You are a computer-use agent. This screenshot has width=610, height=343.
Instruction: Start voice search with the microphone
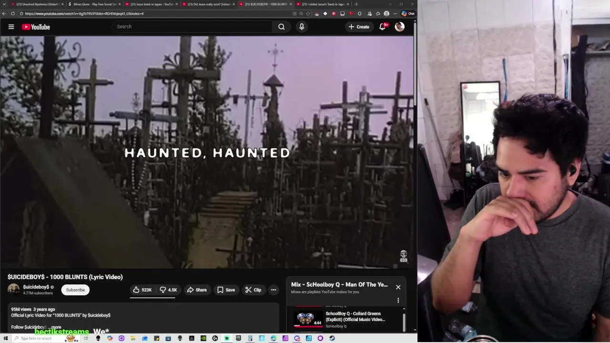(x=301, y=27)
